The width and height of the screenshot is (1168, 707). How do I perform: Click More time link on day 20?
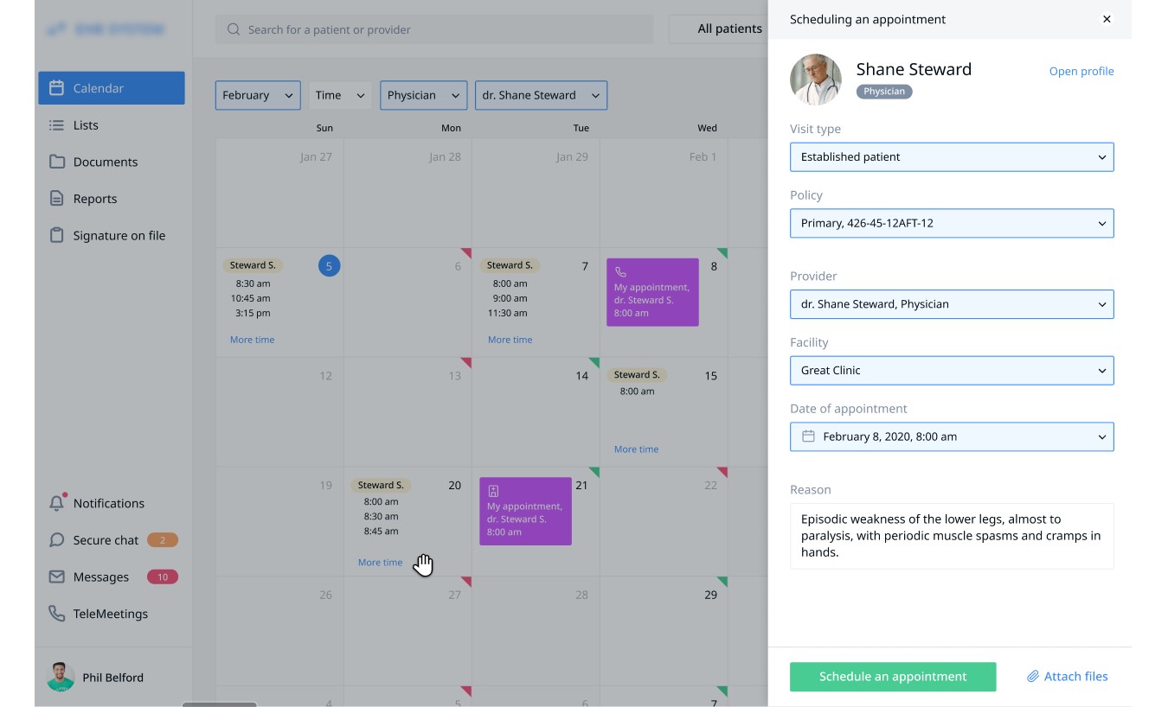tap(381, 563)
